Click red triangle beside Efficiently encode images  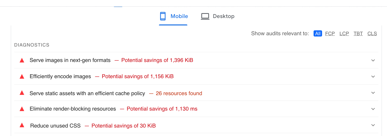(22, 77)
